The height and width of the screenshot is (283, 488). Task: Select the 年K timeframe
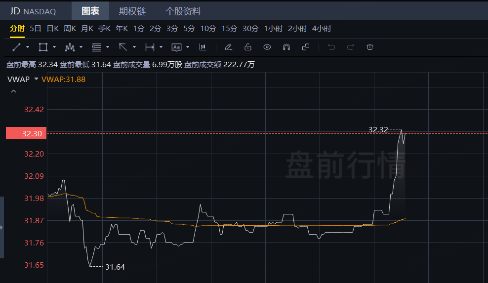click(122, 29)
